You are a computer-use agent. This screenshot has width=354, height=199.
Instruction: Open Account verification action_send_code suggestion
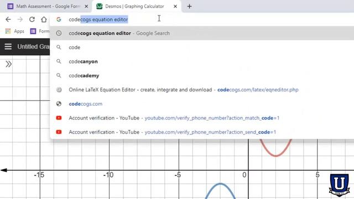tap(202, 132)
